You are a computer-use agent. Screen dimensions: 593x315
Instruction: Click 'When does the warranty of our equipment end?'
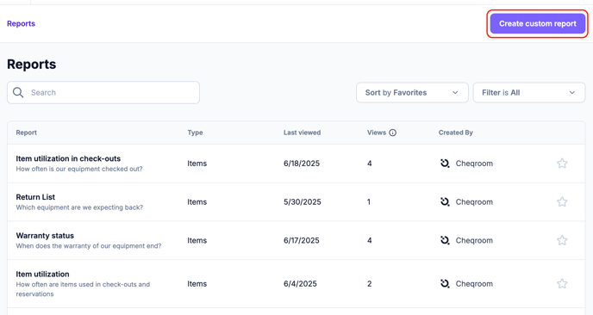click(89, 246)
